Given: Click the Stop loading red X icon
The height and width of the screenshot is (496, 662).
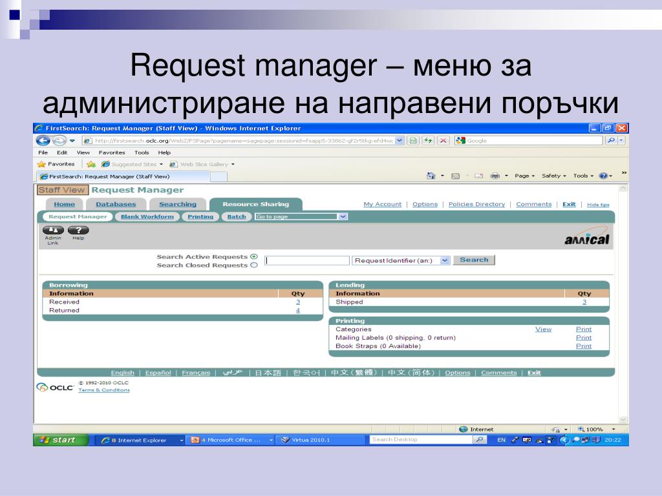Looking at the screenshot, I should 443,140.
